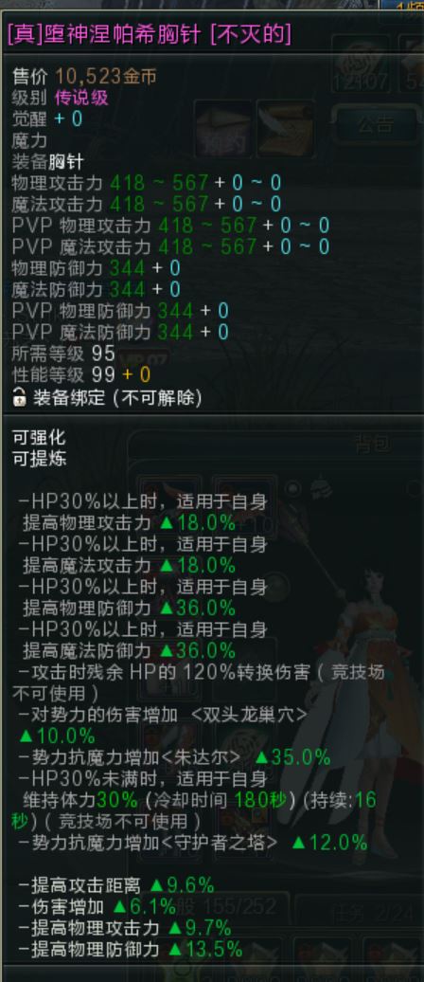The width and height of the screenshot is (424, 982).
Task: Select the round radio circle left of helmet icon
Action: click(x=292, y=488)
